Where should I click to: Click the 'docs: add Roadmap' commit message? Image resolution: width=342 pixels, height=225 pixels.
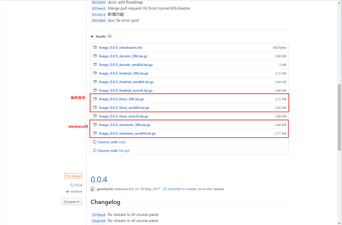[125, 2]
